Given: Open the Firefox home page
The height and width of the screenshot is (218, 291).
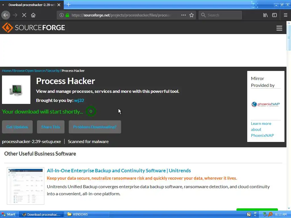Looking at the screenshot, I should coord(33,15).
